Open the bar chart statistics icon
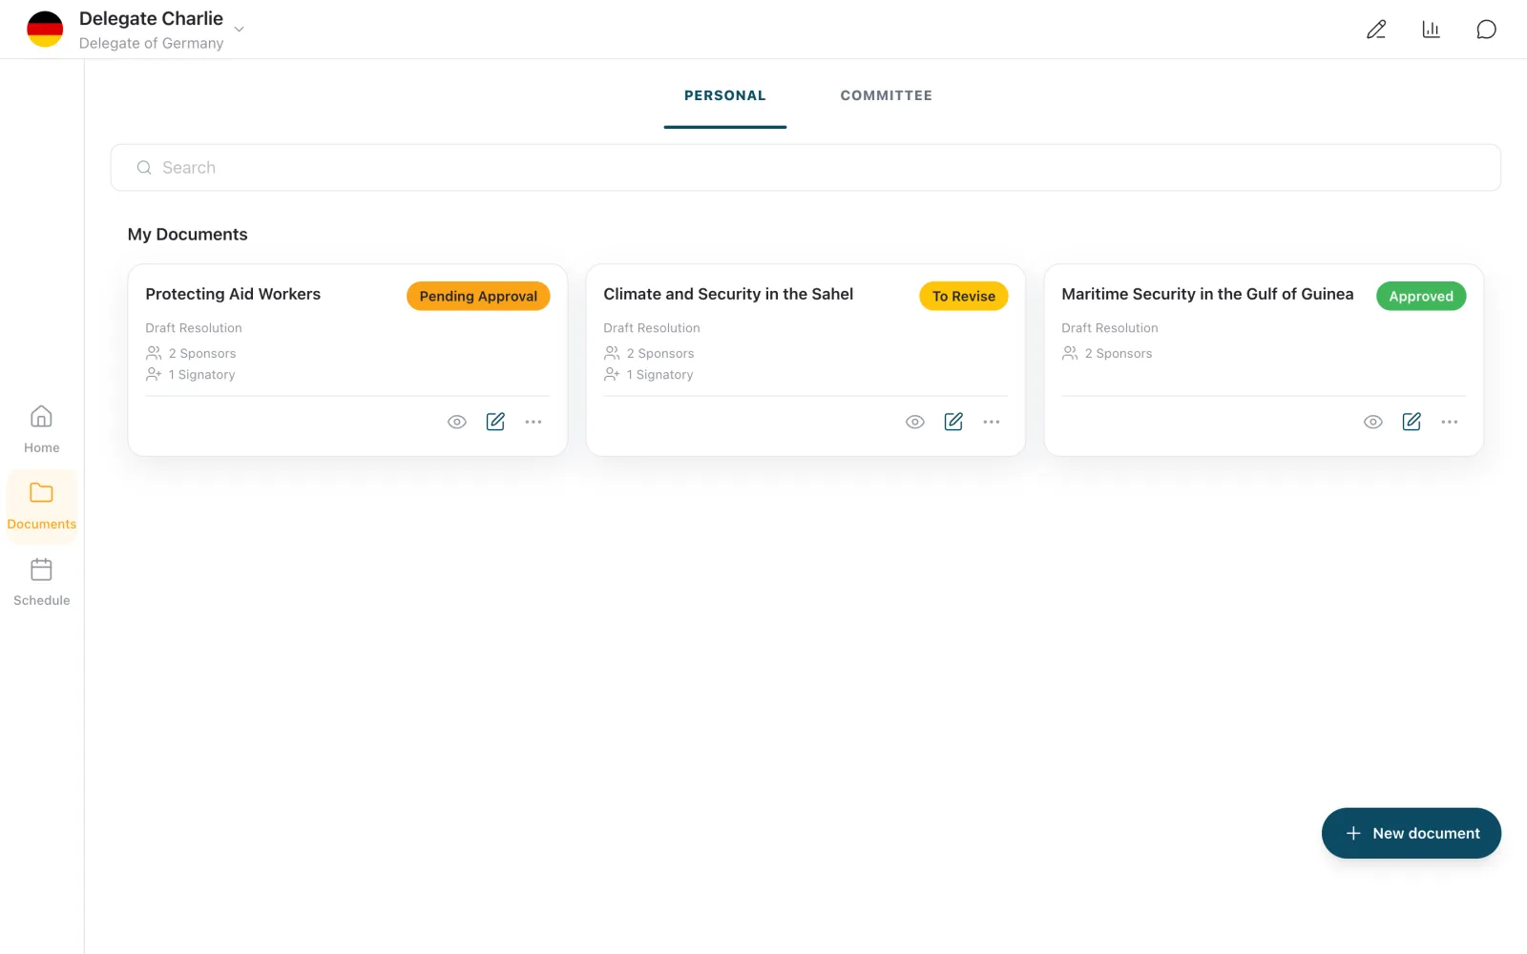 (1431, 30)
